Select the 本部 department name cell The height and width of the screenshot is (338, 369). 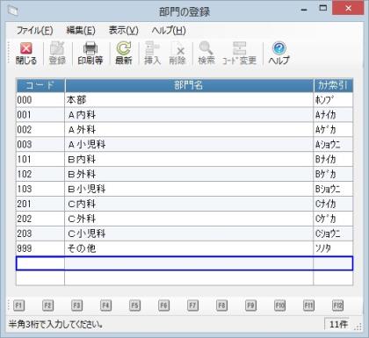[x=189, y=100]
